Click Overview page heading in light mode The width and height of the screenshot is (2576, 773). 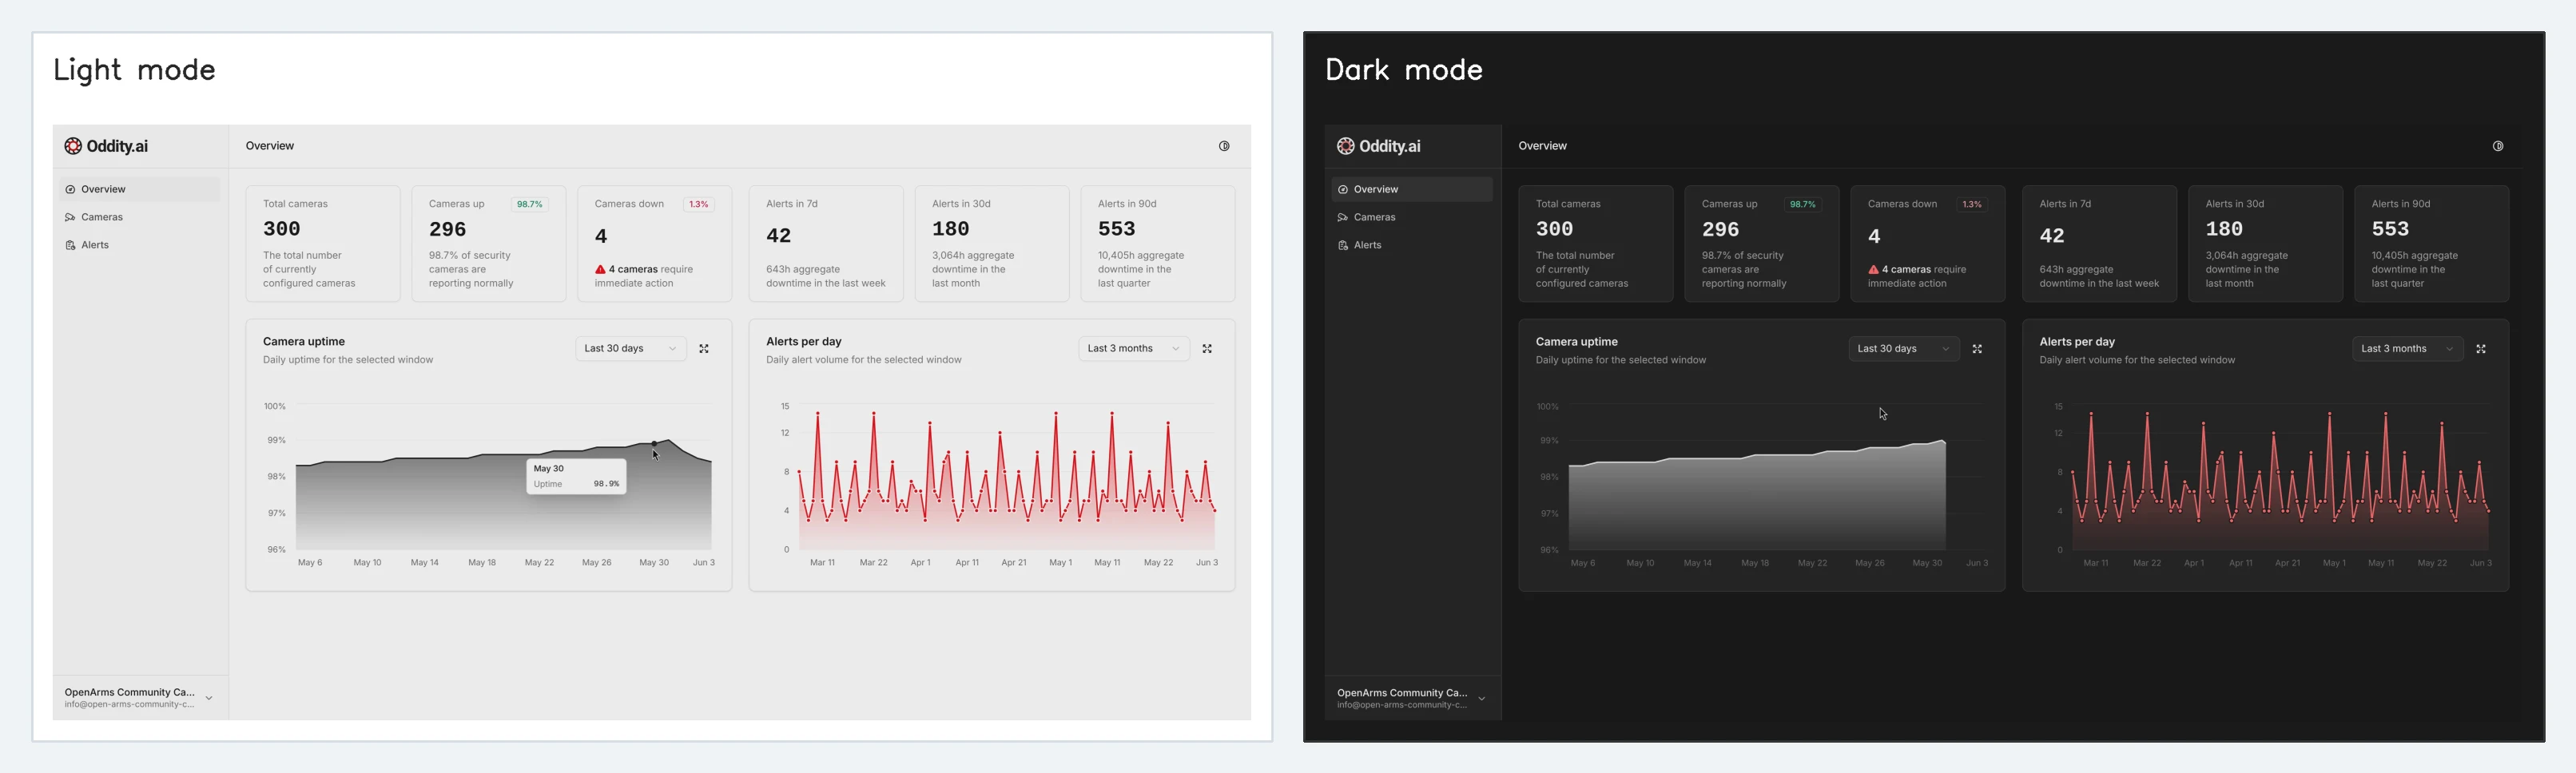pos(270,146)
